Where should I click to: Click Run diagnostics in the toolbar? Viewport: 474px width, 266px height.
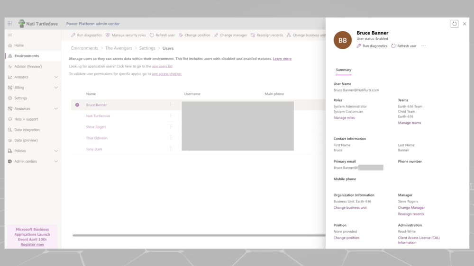tap(86, 35)
